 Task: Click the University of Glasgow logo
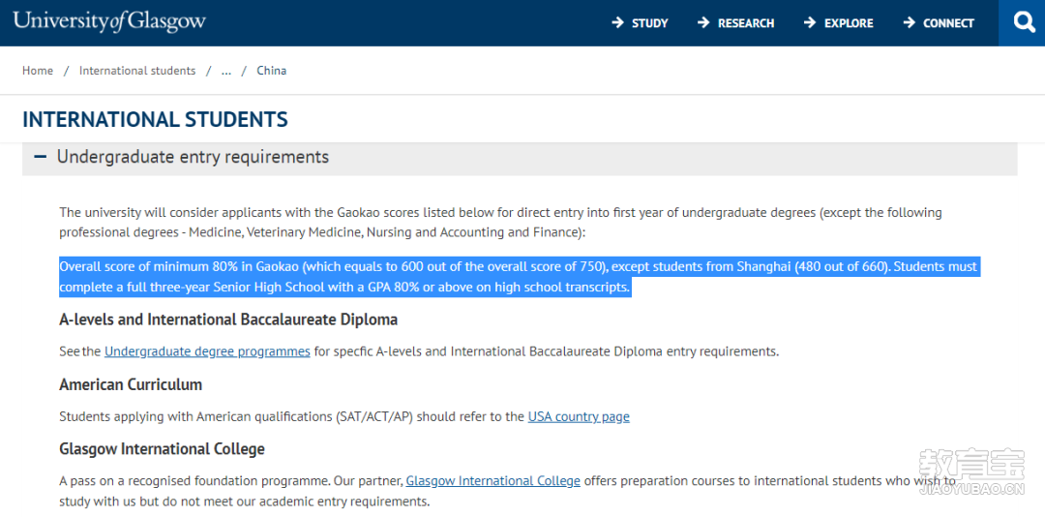tap(109, 21)
